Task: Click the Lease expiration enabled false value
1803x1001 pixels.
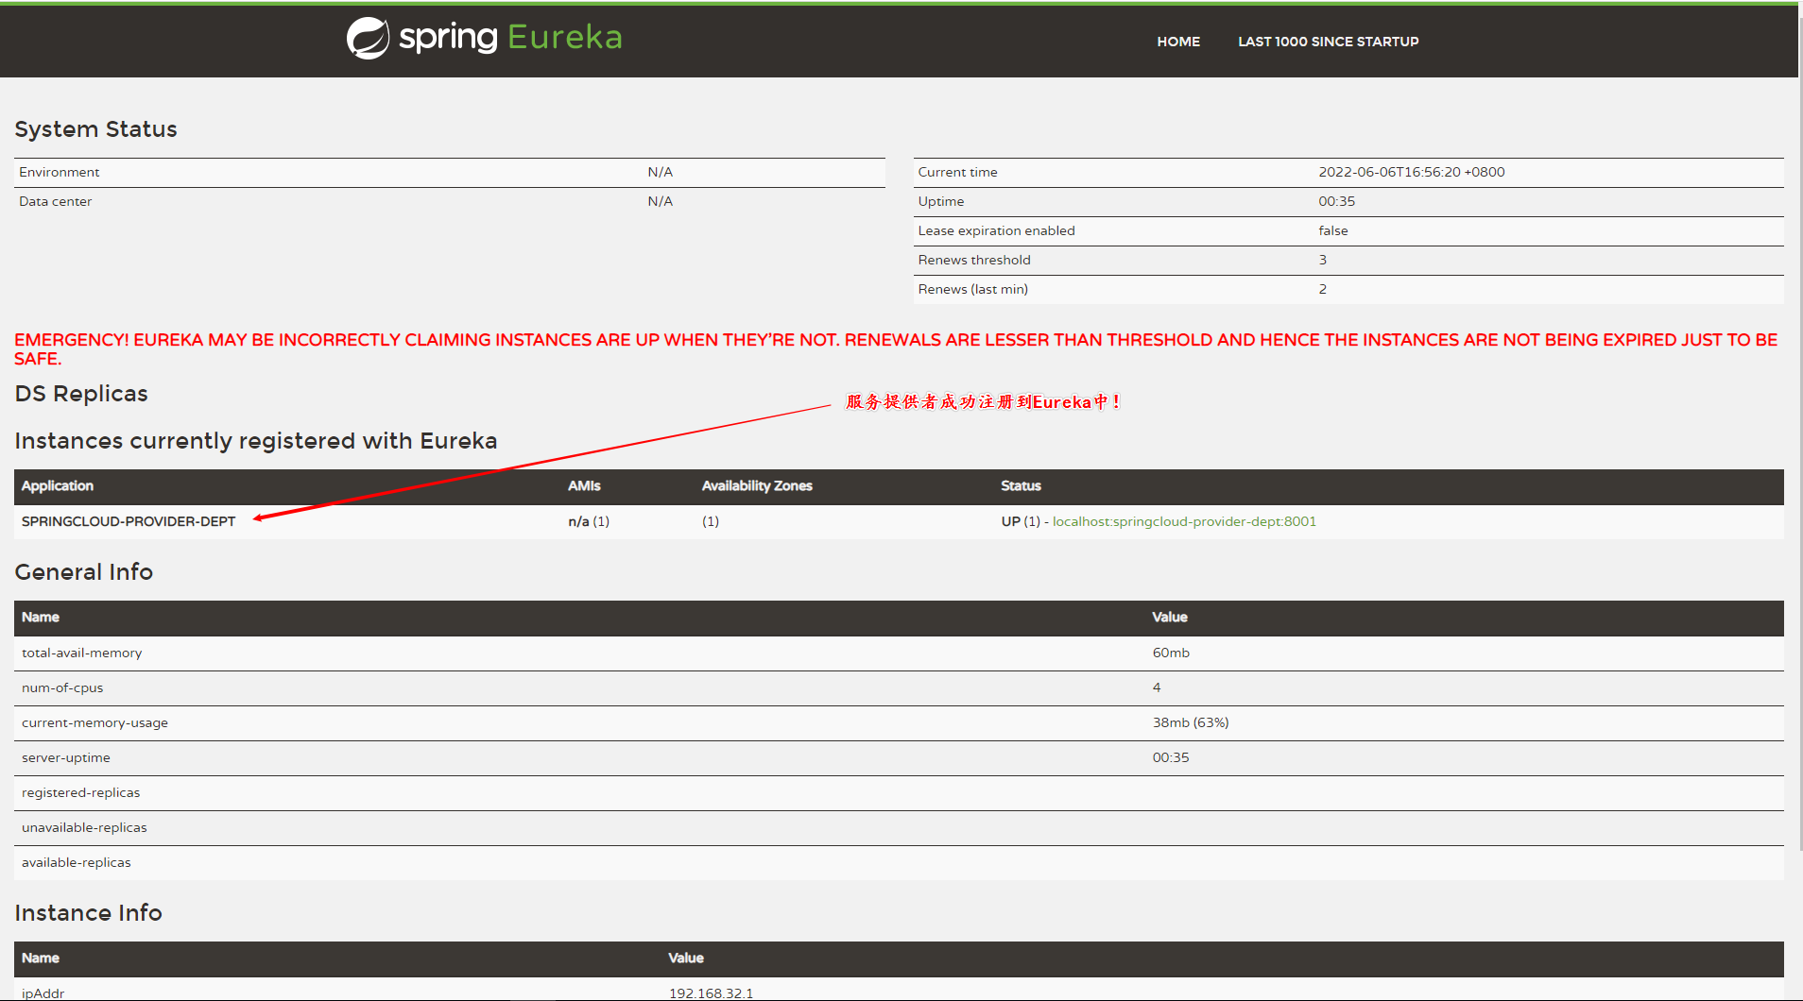Action: tap(1332, 231)
